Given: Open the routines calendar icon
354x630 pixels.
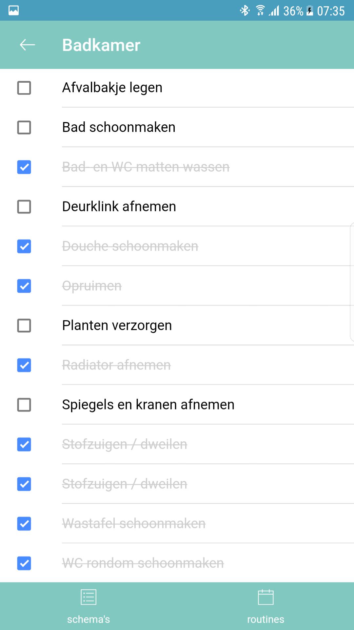Looking at the screenshot, I should [265, 597].
